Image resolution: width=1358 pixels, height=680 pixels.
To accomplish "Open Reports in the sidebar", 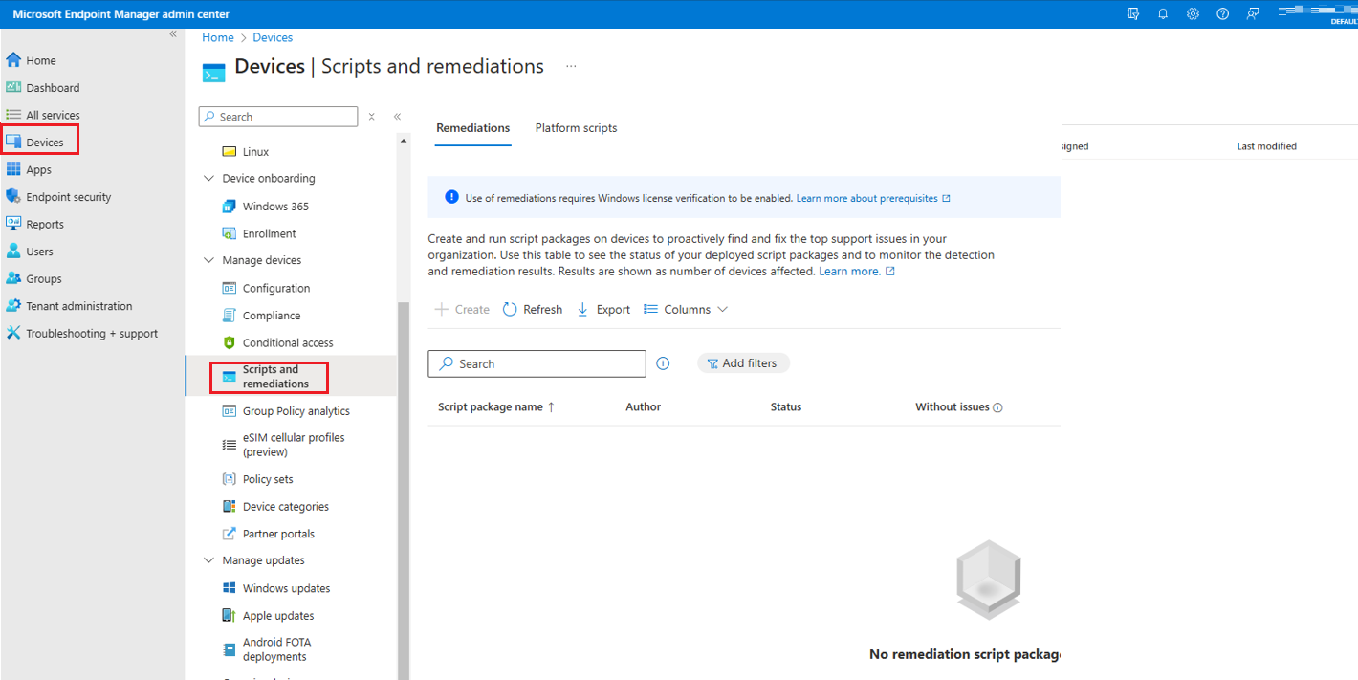I will pyautogui.click(x=44, y=224).
